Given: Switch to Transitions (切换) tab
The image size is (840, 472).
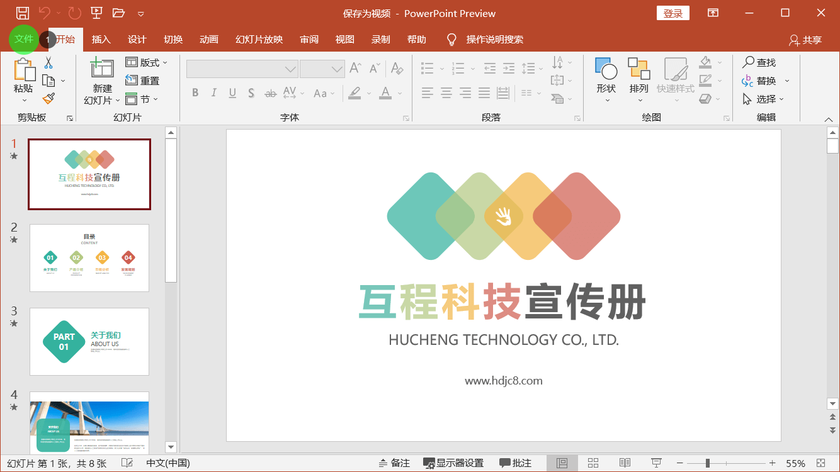Looking at the screenshot, I should click(173, 40).
